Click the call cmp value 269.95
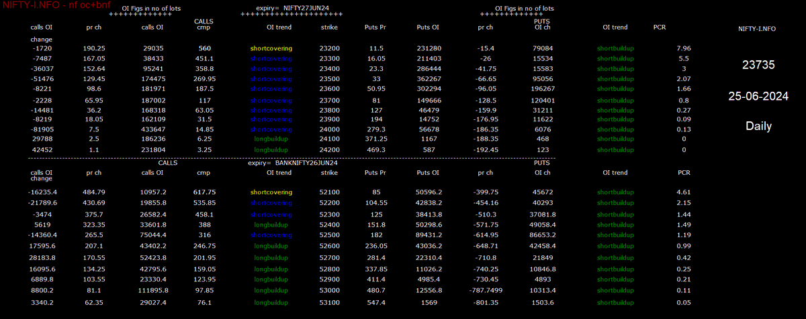Image resolution: width=806 pixels, height=319 pixels. tap(204, 78)
